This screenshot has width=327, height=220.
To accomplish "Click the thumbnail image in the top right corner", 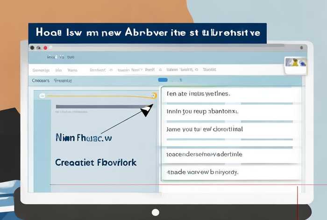I will [295, 63].
